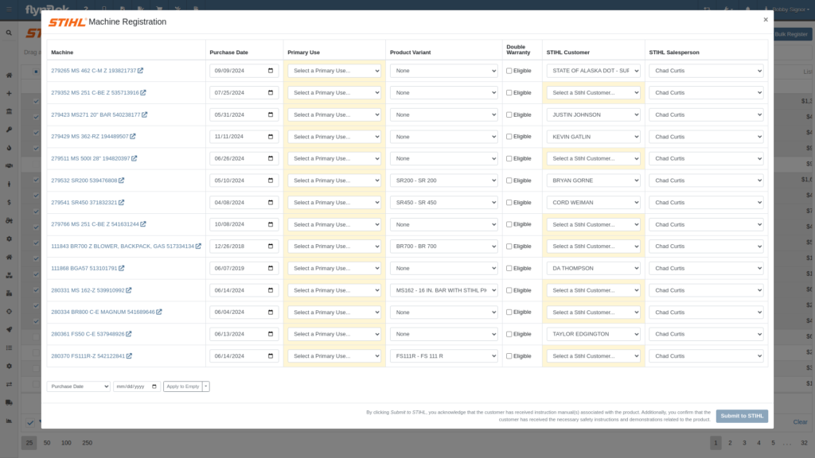This screenshot has width=815, height=458.
Task: Open calendar picker for 09/09/2024 purchase date
Action: [271, 71]
